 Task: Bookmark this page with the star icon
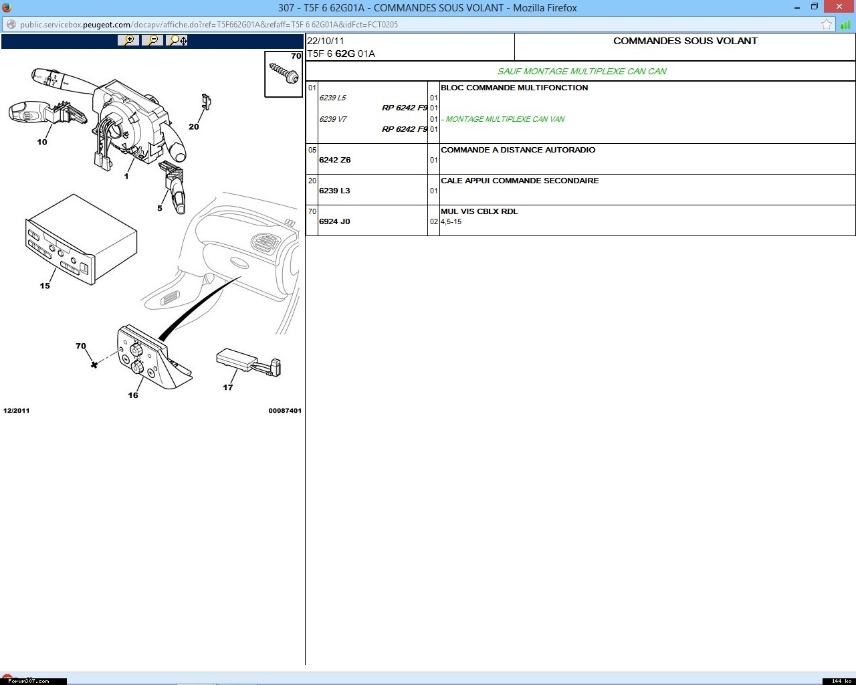(827, 25)
